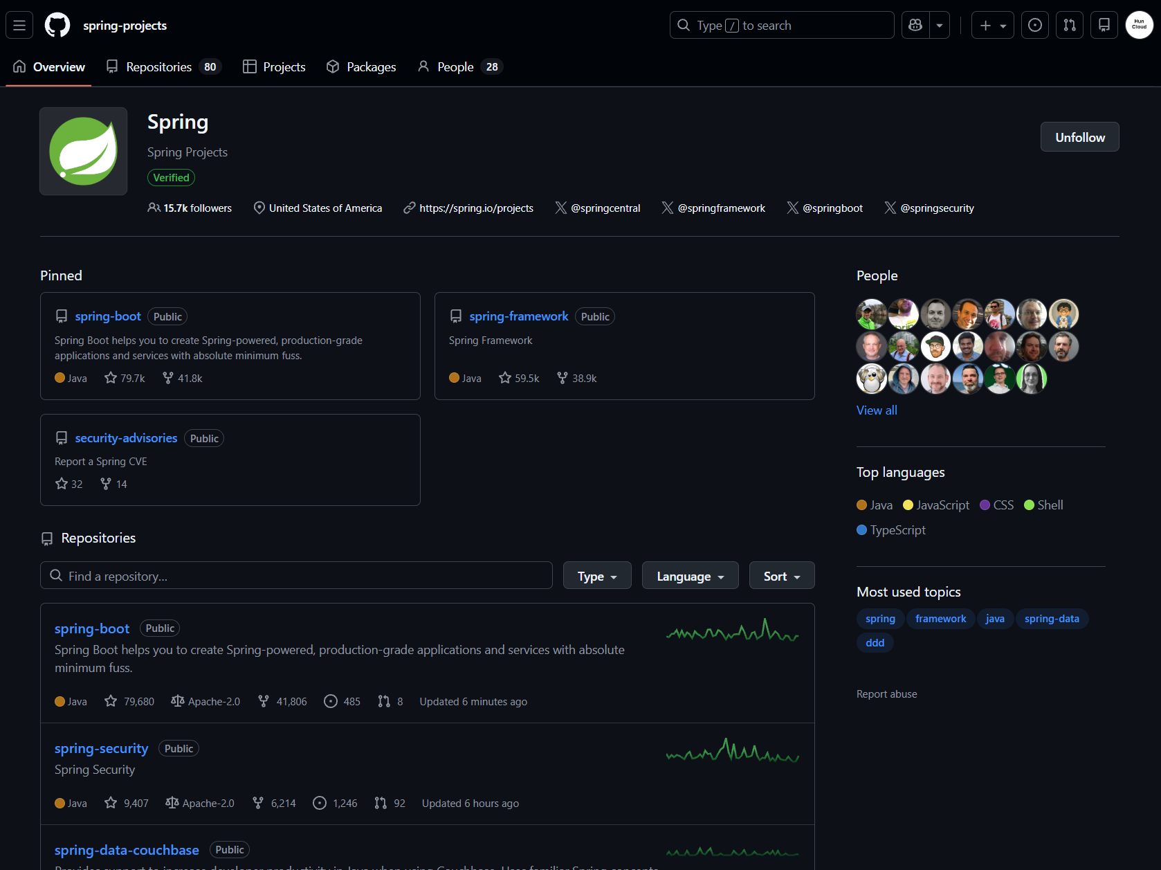Click the Spring leaf organization avatar
Screen dimensions: 1161x870
[84, 151]
